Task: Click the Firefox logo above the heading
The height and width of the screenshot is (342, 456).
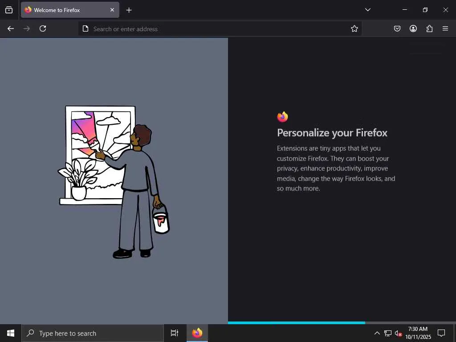Action: 282,117
